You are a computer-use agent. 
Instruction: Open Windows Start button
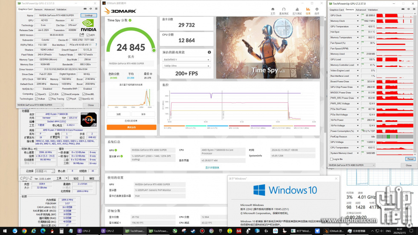pos(5,231)
